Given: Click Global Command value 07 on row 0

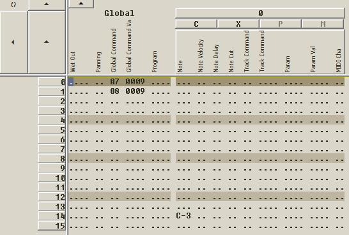Looking at the screenshot, I should [x=114, y=82].
